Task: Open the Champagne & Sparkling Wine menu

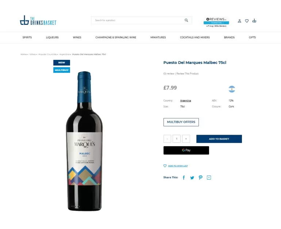Action: click(x=116, y=37)
